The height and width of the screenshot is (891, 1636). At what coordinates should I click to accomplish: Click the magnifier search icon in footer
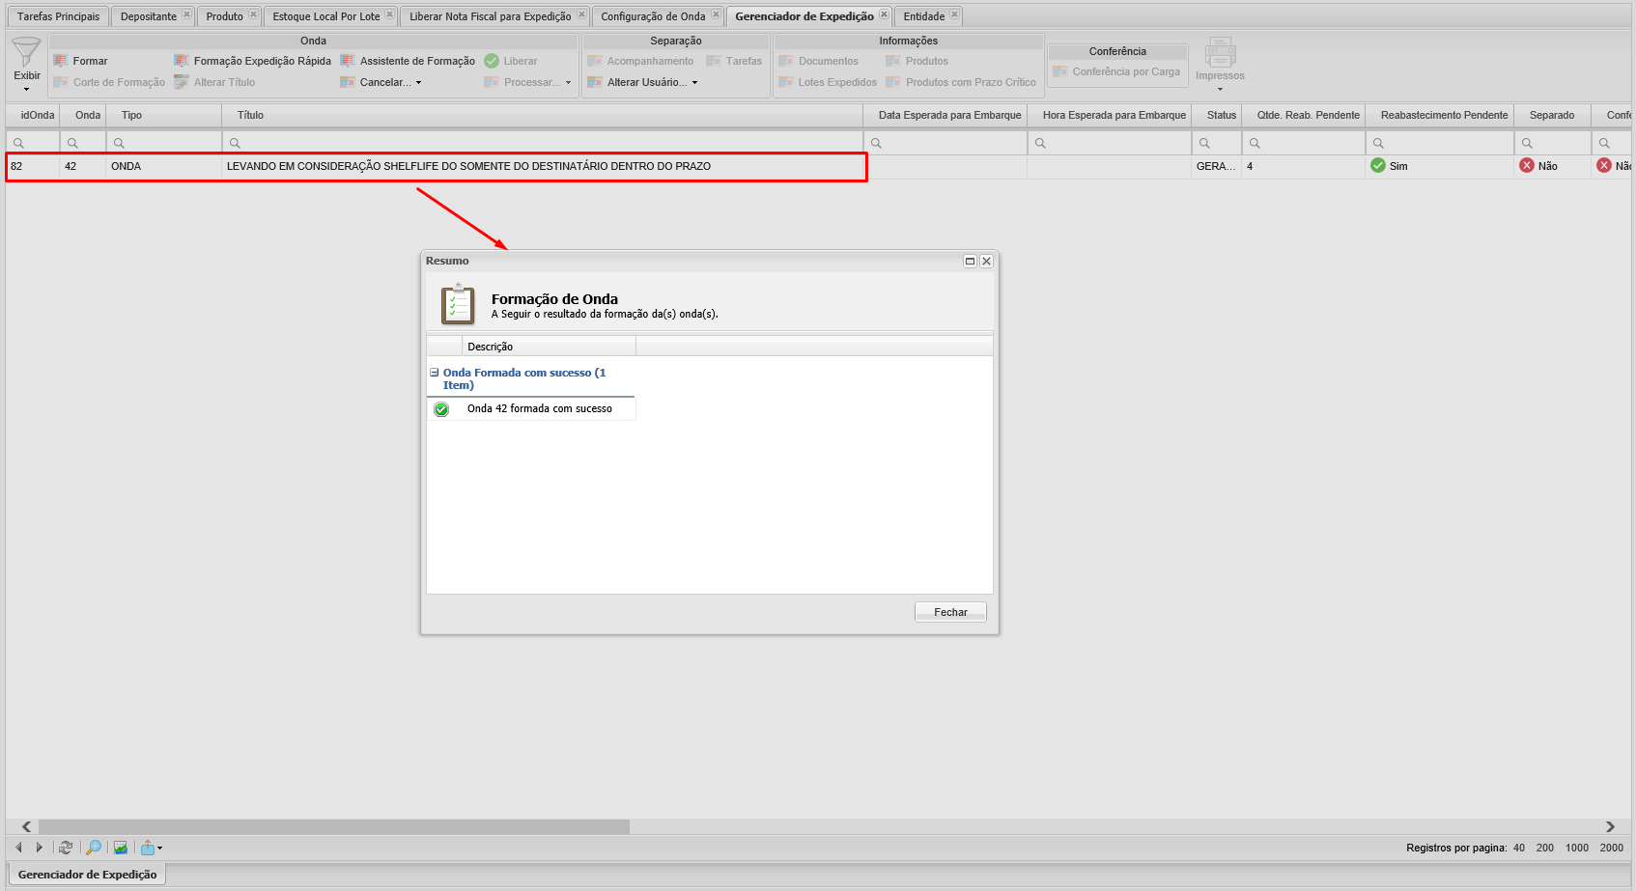tap(94, 848)
